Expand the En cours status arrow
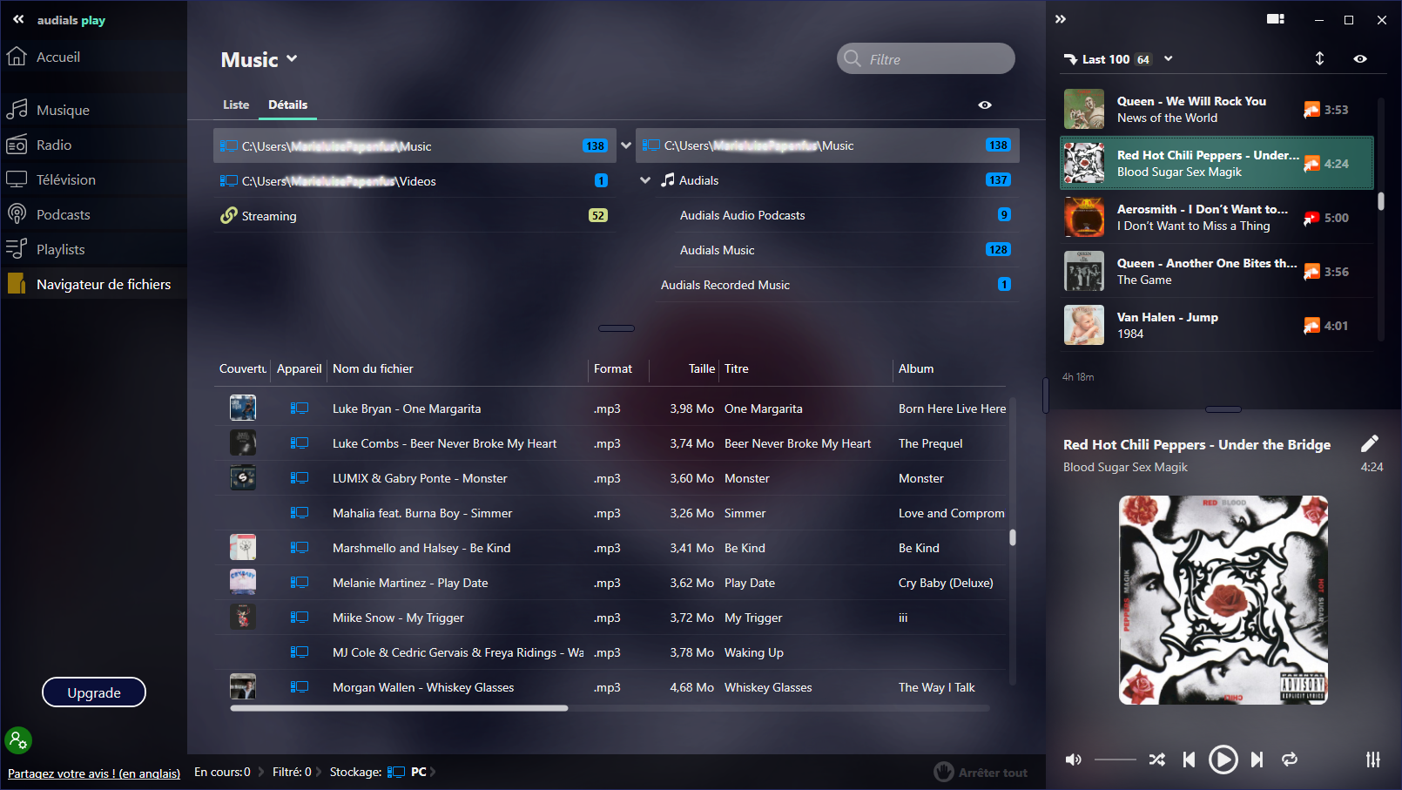Viewport: 1402px width, 790px height. (260, 772)
